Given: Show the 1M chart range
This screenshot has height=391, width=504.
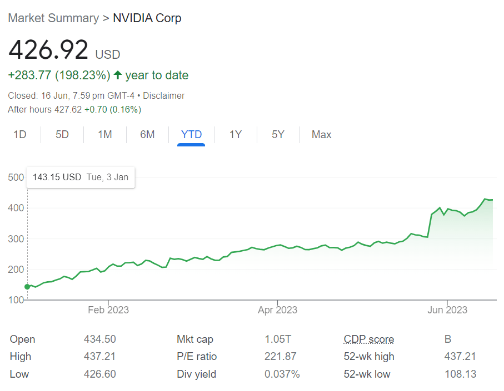Looking at the screenshot, I should (x=105, y=135).
